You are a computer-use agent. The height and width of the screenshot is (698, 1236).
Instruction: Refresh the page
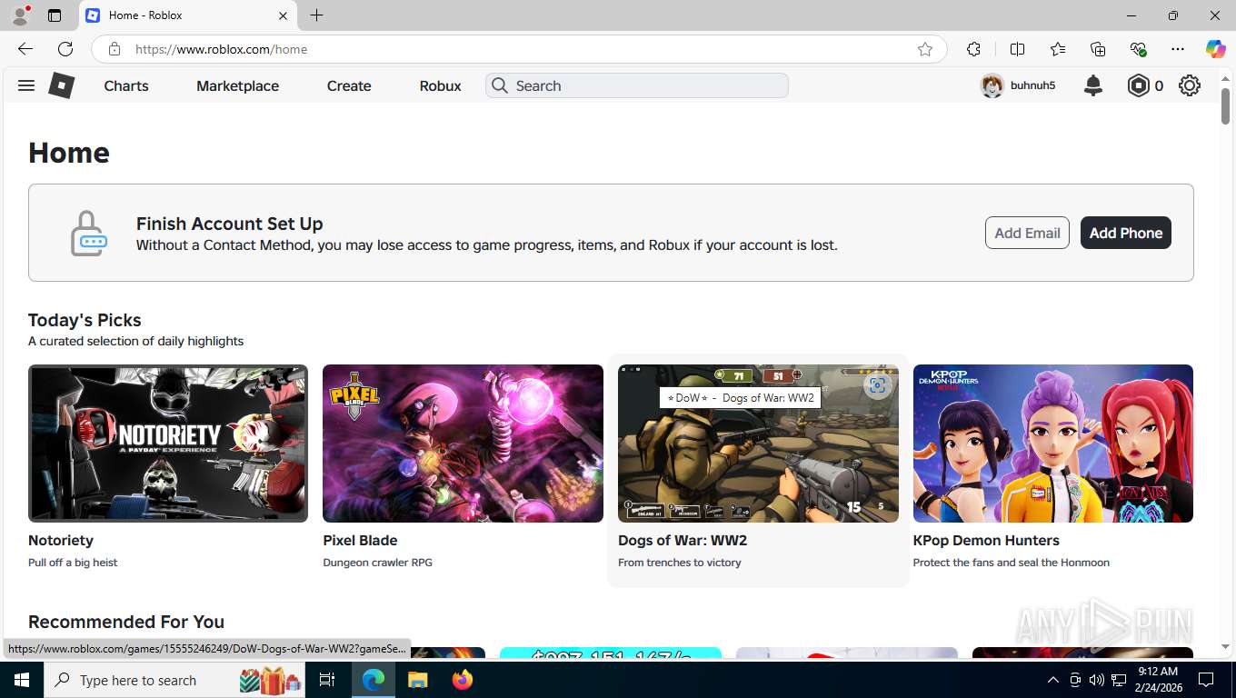click(65, 49)
